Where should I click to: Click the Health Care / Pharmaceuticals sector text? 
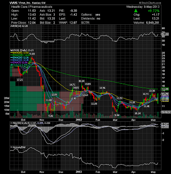pyautogui.click(x=32, y=7)
